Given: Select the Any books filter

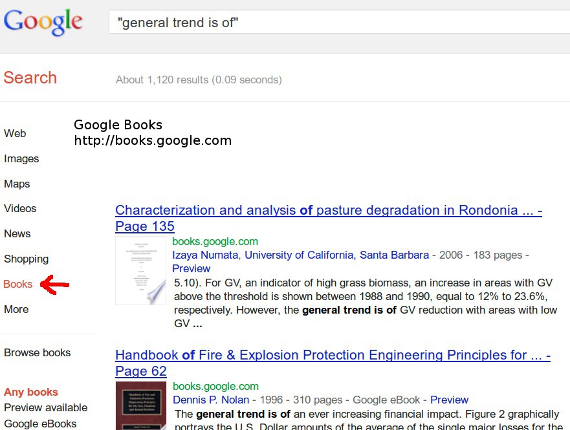Looking at the screenshot, I should 31,392.
